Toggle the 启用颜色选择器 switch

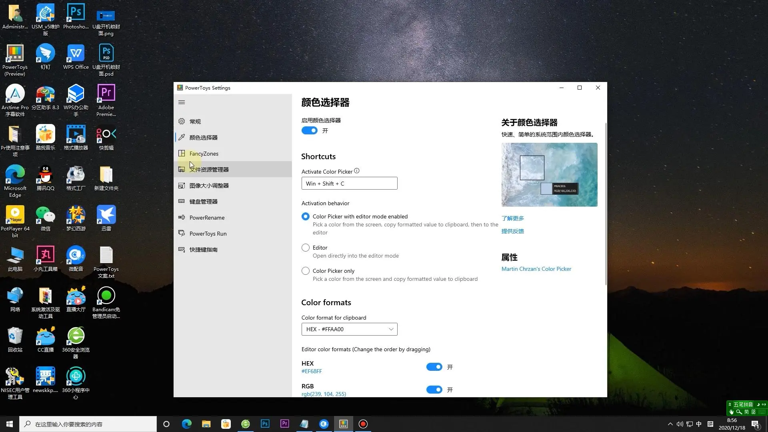309,131
